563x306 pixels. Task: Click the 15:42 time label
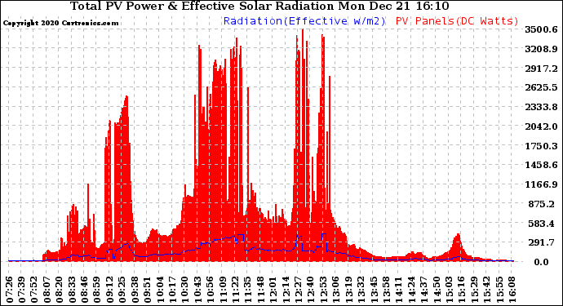[487, 290]
